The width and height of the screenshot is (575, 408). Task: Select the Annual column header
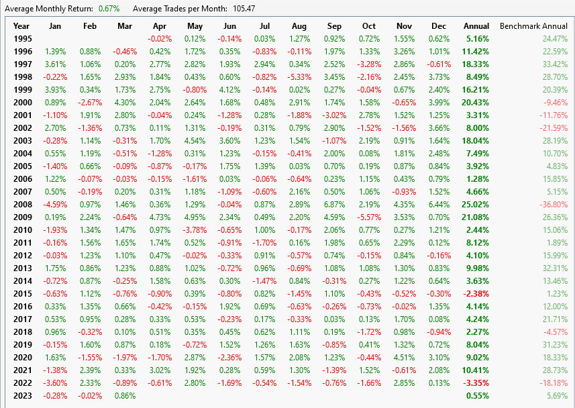(476, 26)
